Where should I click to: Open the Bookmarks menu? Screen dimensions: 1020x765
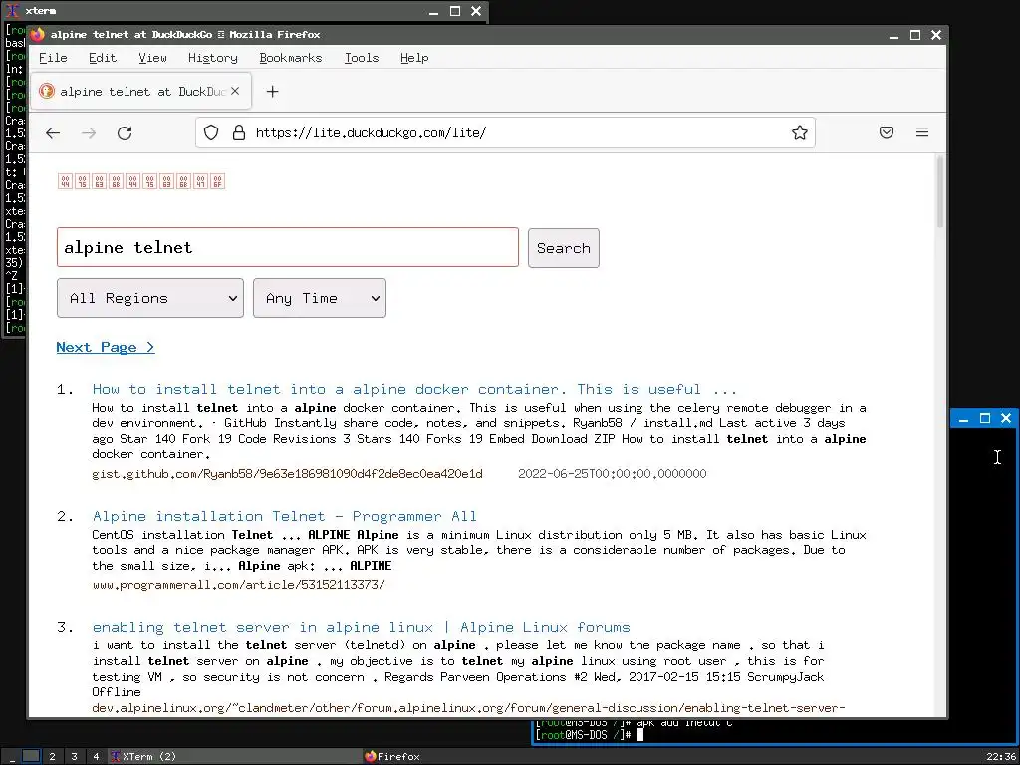tap(290, 58)
